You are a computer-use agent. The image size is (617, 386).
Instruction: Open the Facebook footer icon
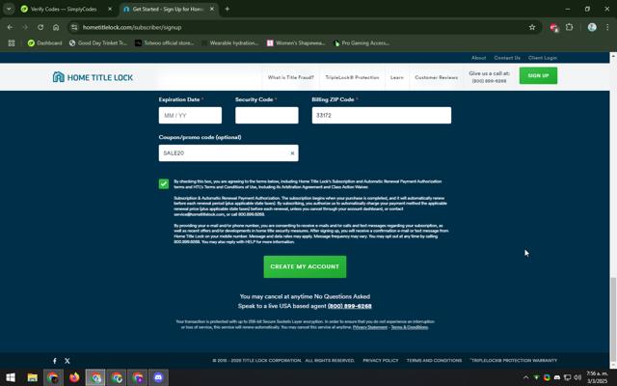[x=55, y=361]
